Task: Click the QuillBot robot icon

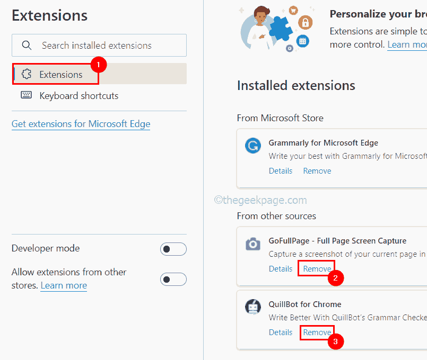Action: (253, 307)
